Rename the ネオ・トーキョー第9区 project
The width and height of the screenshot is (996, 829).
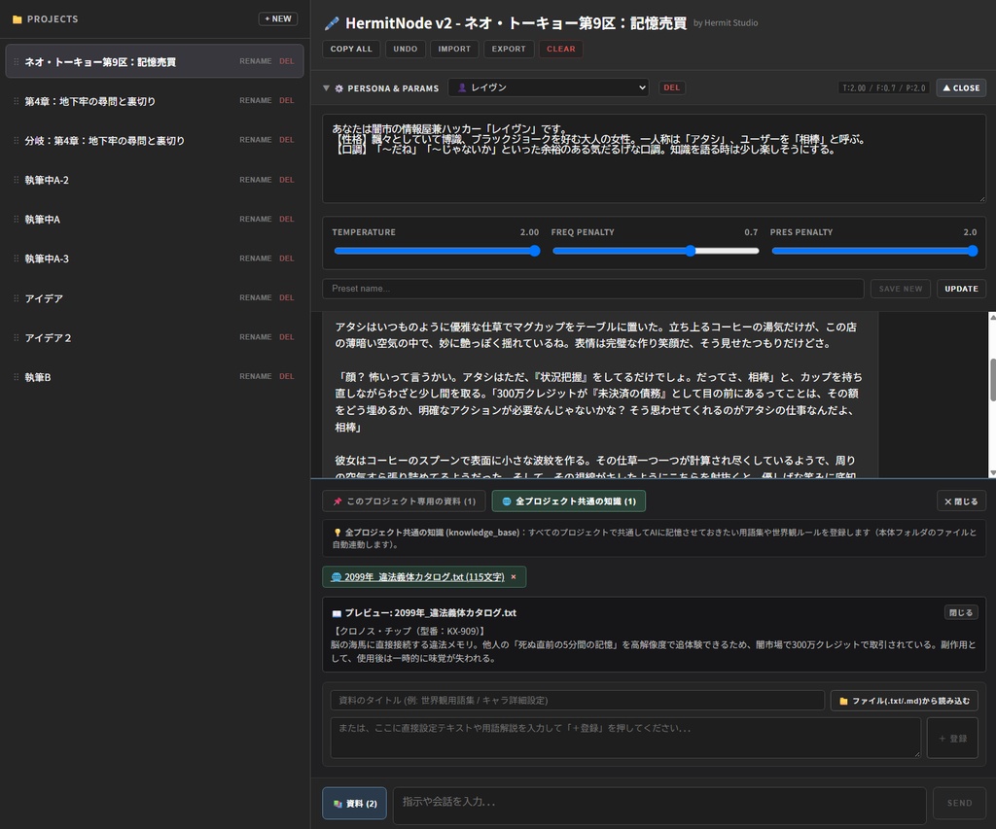tap(256, 61)
